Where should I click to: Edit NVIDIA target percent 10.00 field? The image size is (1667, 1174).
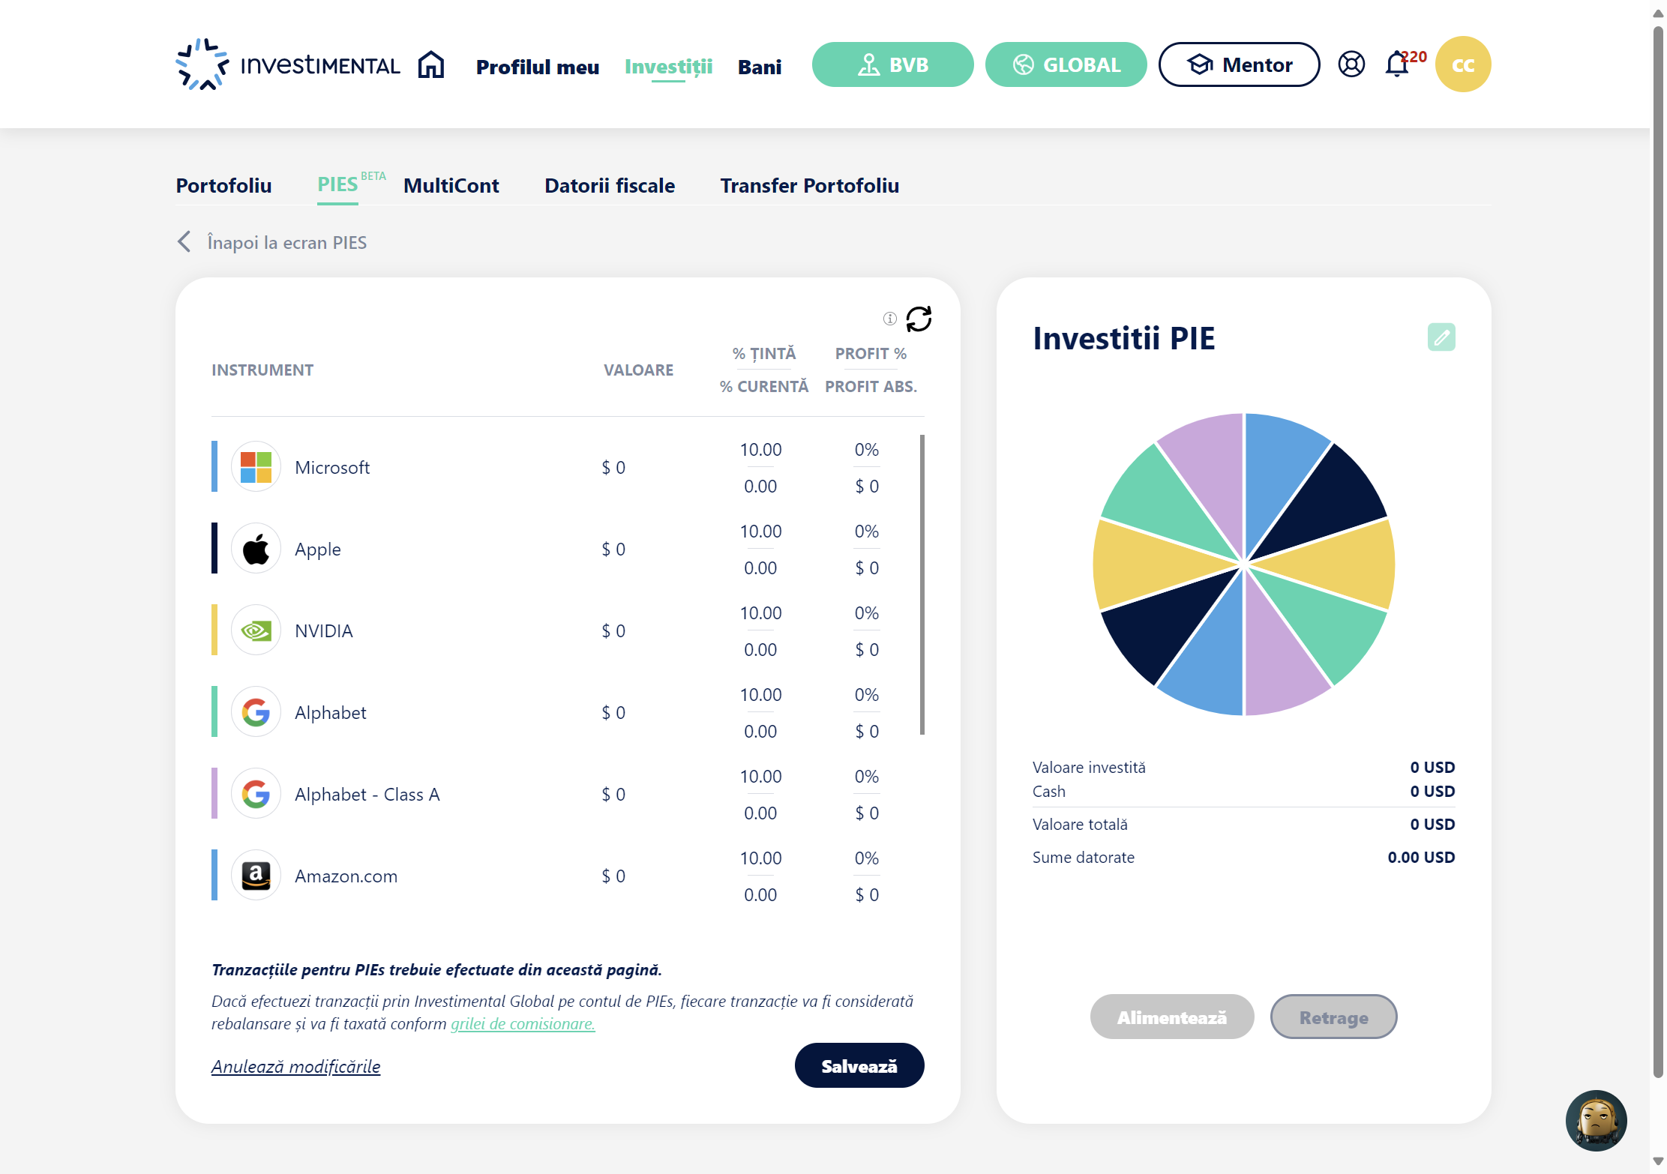760,613
